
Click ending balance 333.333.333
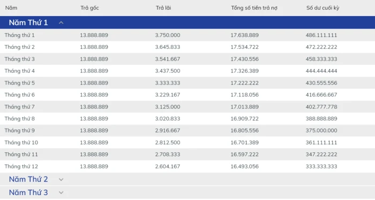[321, 166]
